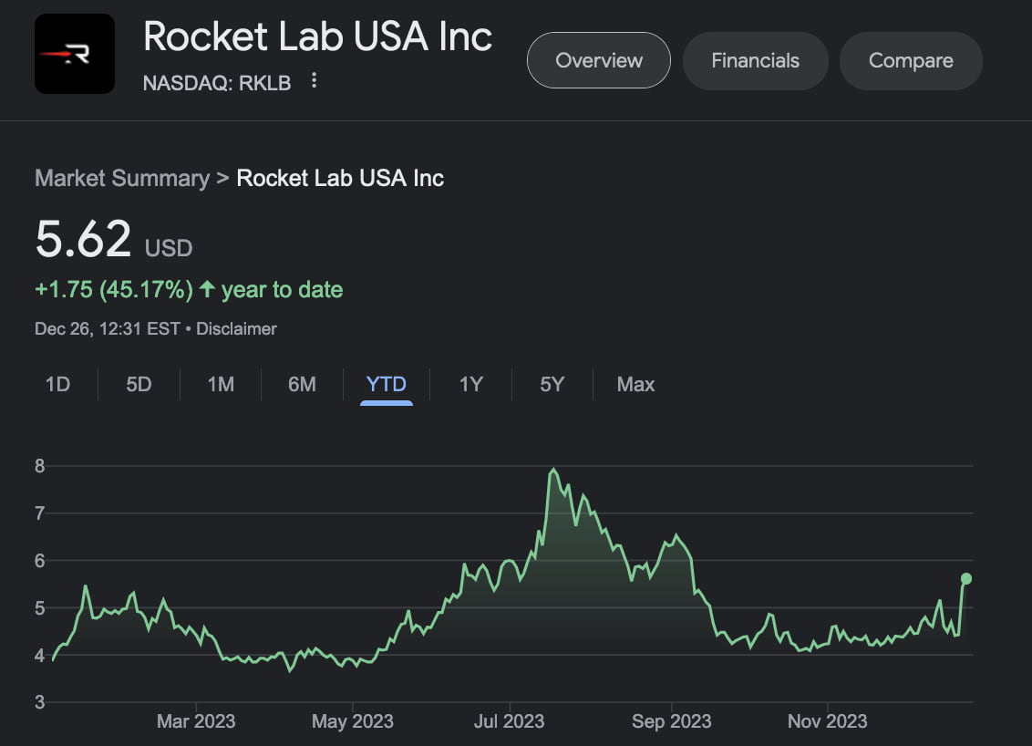Switch to the 1Y chart range

(x=470, y=384)
